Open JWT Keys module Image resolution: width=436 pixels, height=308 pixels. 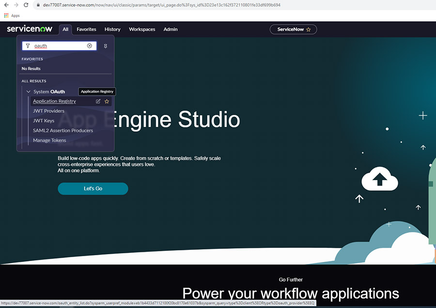pos(44,121)
